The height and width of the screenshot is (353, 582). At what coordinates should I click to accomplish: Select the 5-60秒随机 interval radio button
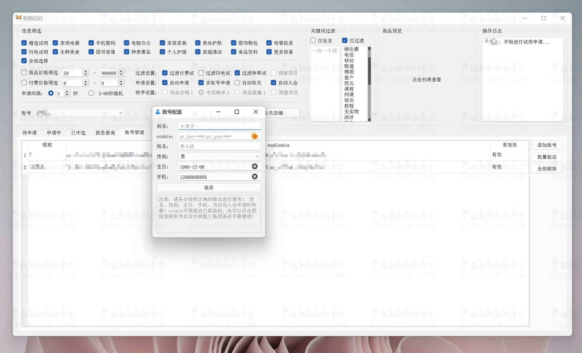pos(91,93)
